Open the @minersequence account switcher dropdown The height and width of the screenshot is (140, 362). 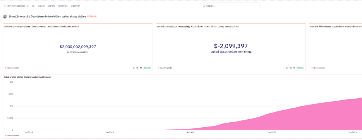click(x=16, y=6)
